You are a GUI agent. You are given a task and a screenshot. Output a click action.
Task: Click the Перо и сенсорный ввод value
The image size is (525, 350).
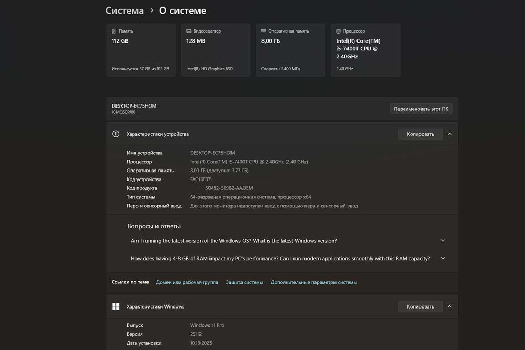coord(274,206)
